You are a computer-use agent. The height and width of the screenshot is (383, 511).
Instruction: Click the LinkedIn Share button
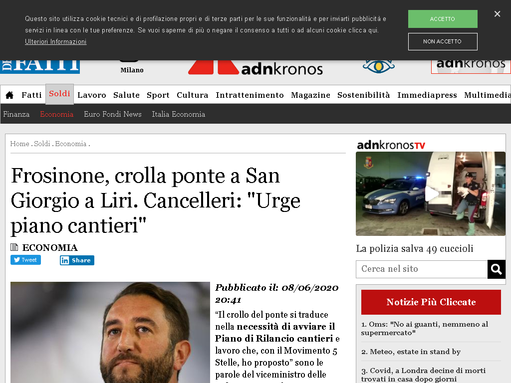pos(77,260)
